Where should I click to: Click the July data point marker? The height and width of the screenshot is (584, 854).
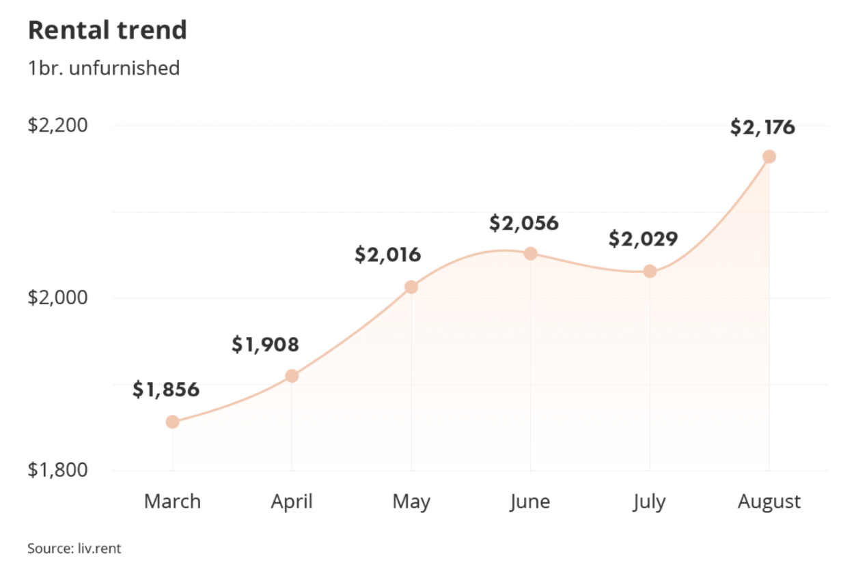650,271
